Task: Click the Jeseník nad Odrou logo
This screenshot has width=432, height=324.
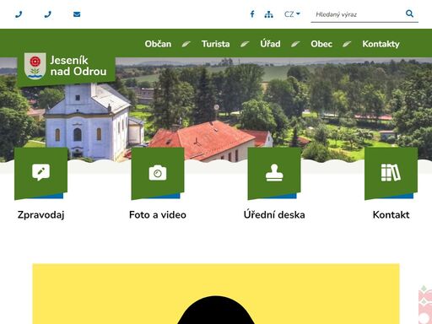Action: click(x=66, y=67)
